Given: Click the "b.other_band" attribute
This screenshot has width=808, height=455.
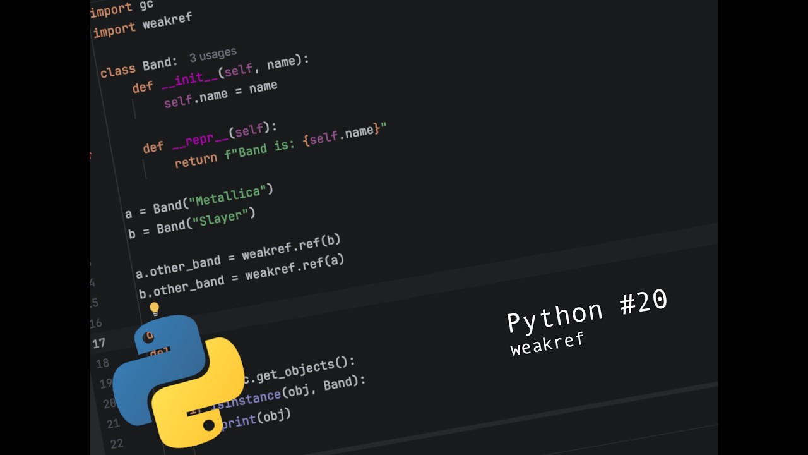Looking at the screenshot, I should (x=182, y=286).
